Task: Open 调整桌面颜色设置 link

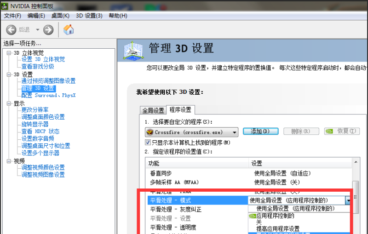Action: (43, 117)
